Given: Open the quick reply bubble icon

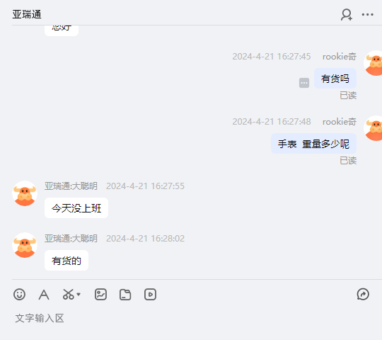Looking at the screenshot, I should [x=363, y=294].
